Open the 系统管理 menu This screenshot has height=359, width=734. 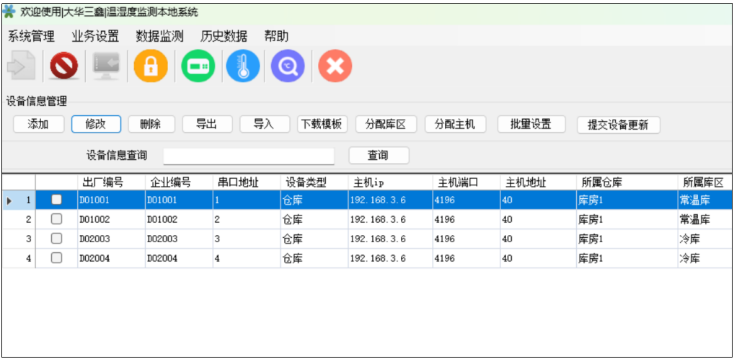click(31, 36)
